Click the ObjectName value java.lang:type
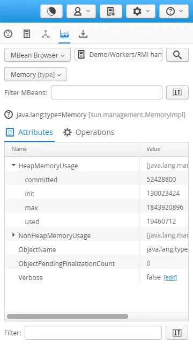193x344 pixels. tap(167, 249)
